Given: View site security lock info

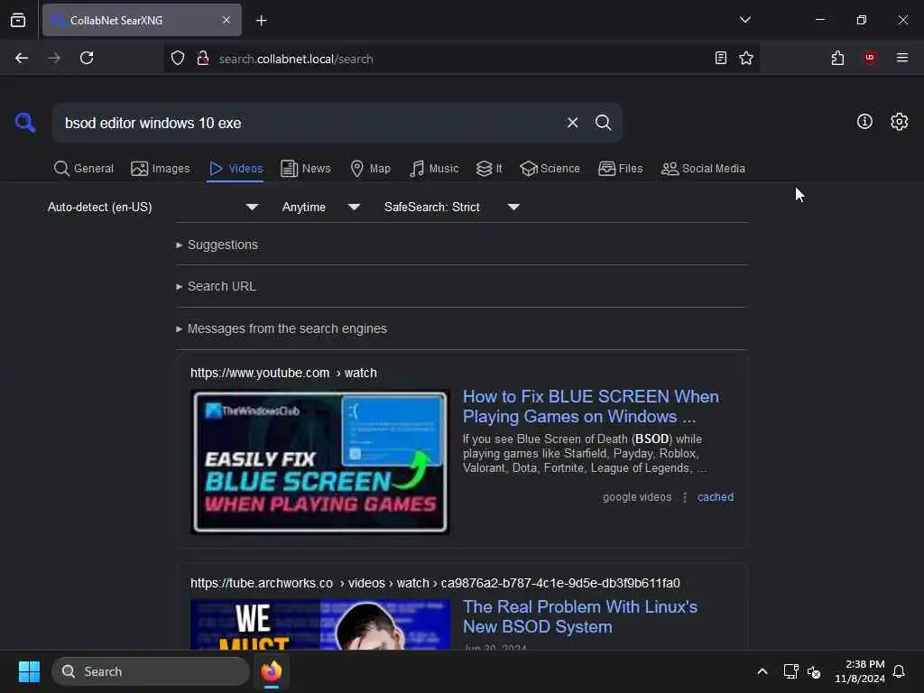Looking at the screenshot, I should (x=203, y=59).
